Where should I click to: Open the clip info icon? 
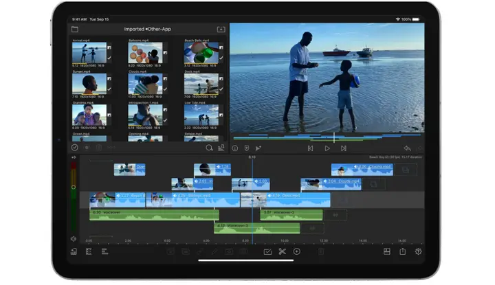[x=235, y=148]
